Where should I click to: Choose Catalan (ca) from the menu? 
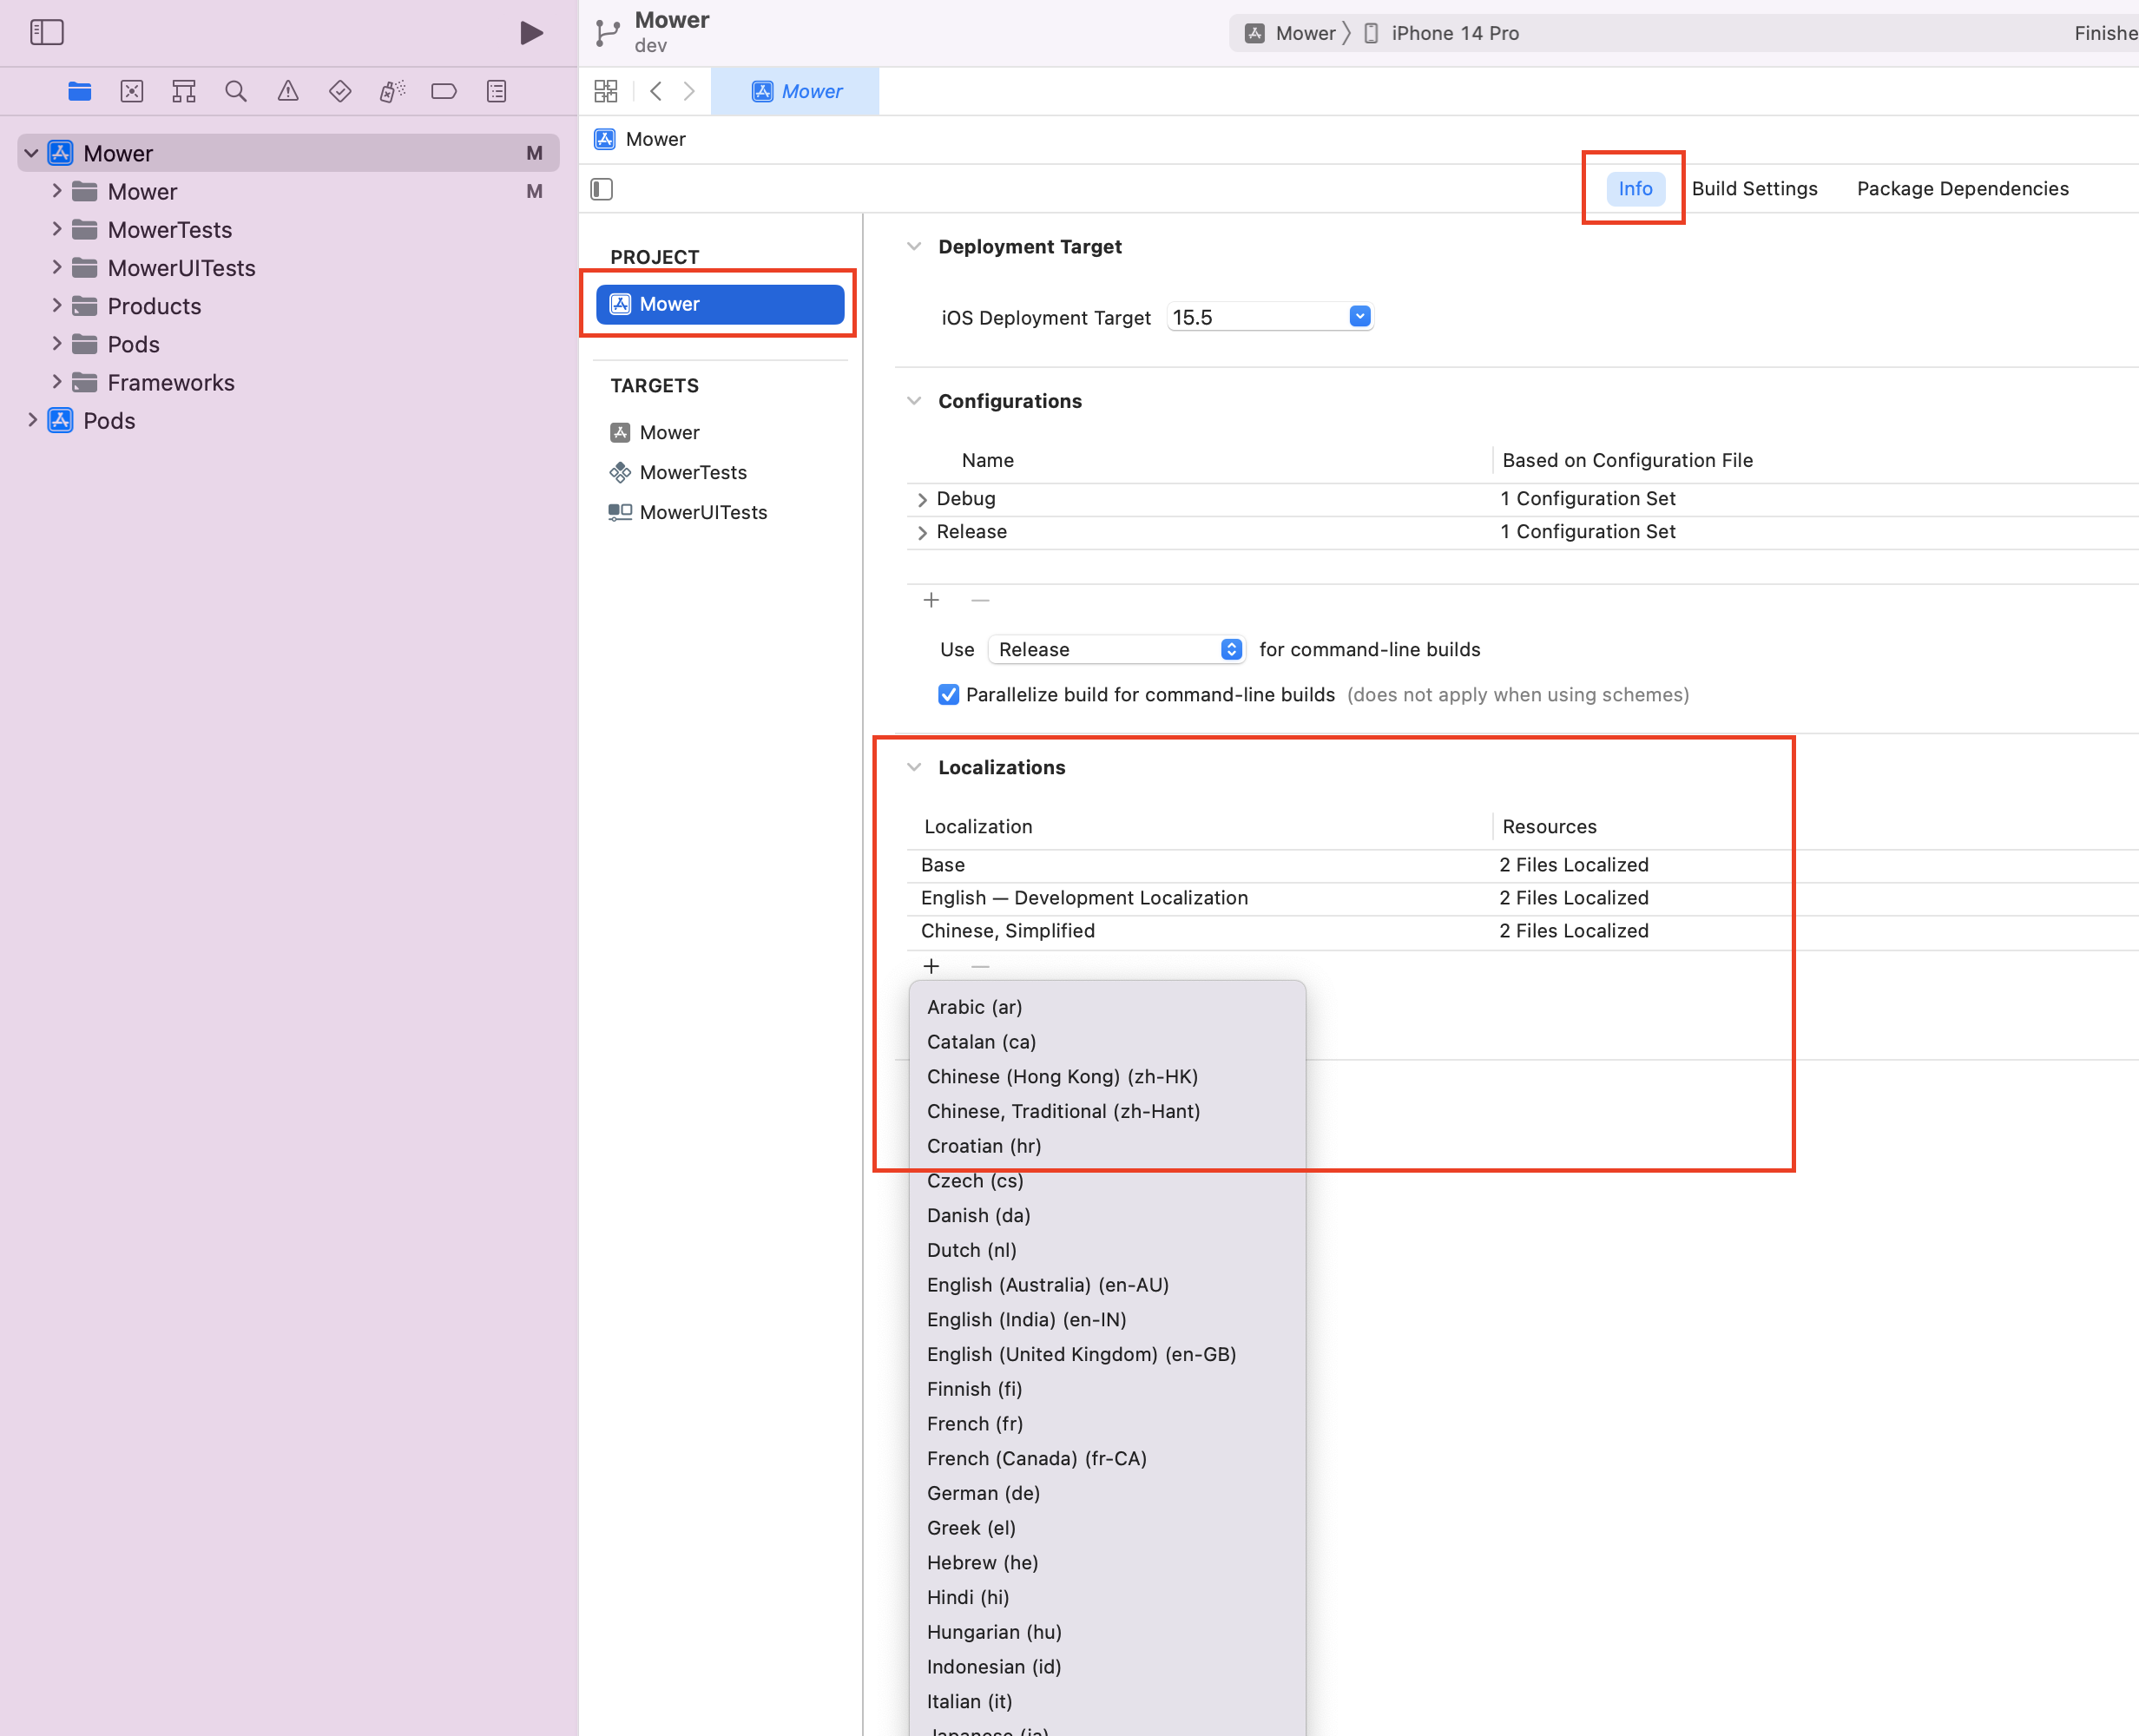[1107, 1042]
